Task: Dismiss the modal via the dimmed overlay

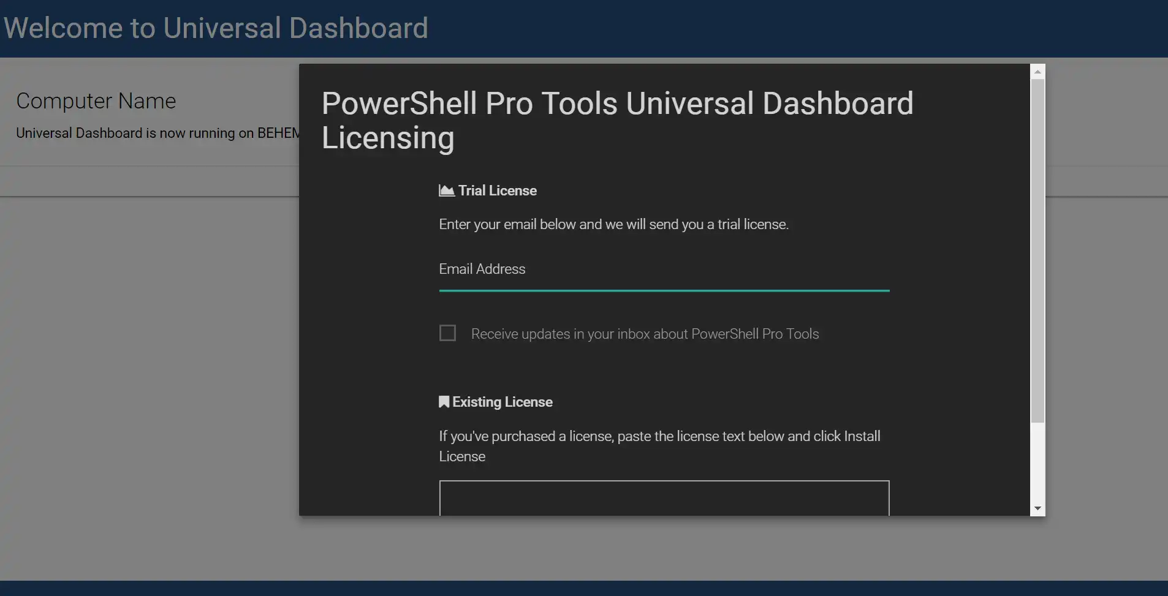Action: pos(147,368)
